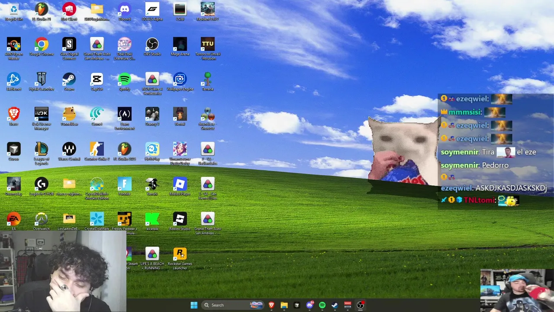Select the RE2R Claire A Vendetta.lss file
The image size is (554, 312).
152,83
